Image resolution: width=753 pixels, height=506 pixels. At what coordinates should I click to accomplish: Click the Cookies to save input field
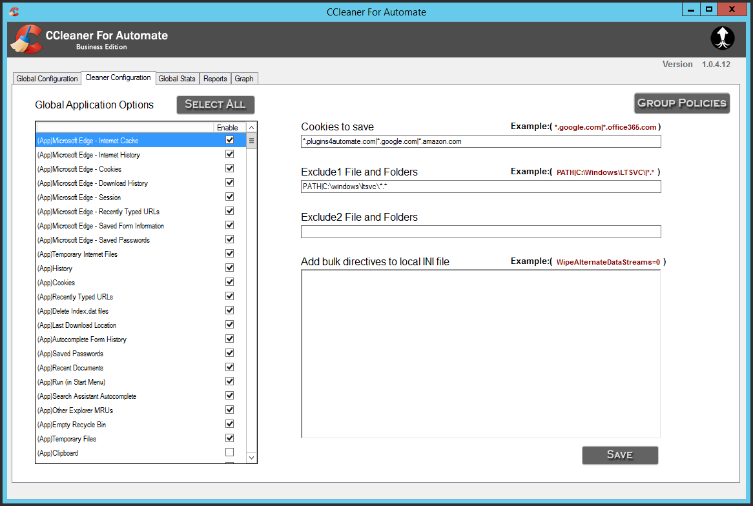pos(480,141)
